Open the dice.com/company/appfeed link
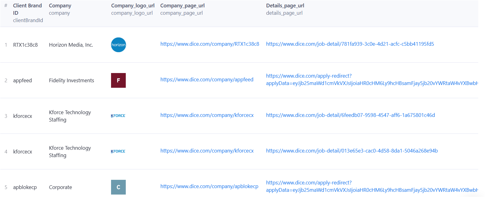This screenshot has width=485, height=197. point(207,79)
